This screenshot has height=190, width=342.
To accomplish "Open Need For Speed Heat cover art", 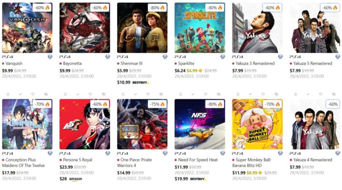I will [x=200, y=124].
